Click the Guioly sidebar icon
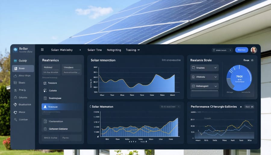Screen dimensions: 271x155 15,61
